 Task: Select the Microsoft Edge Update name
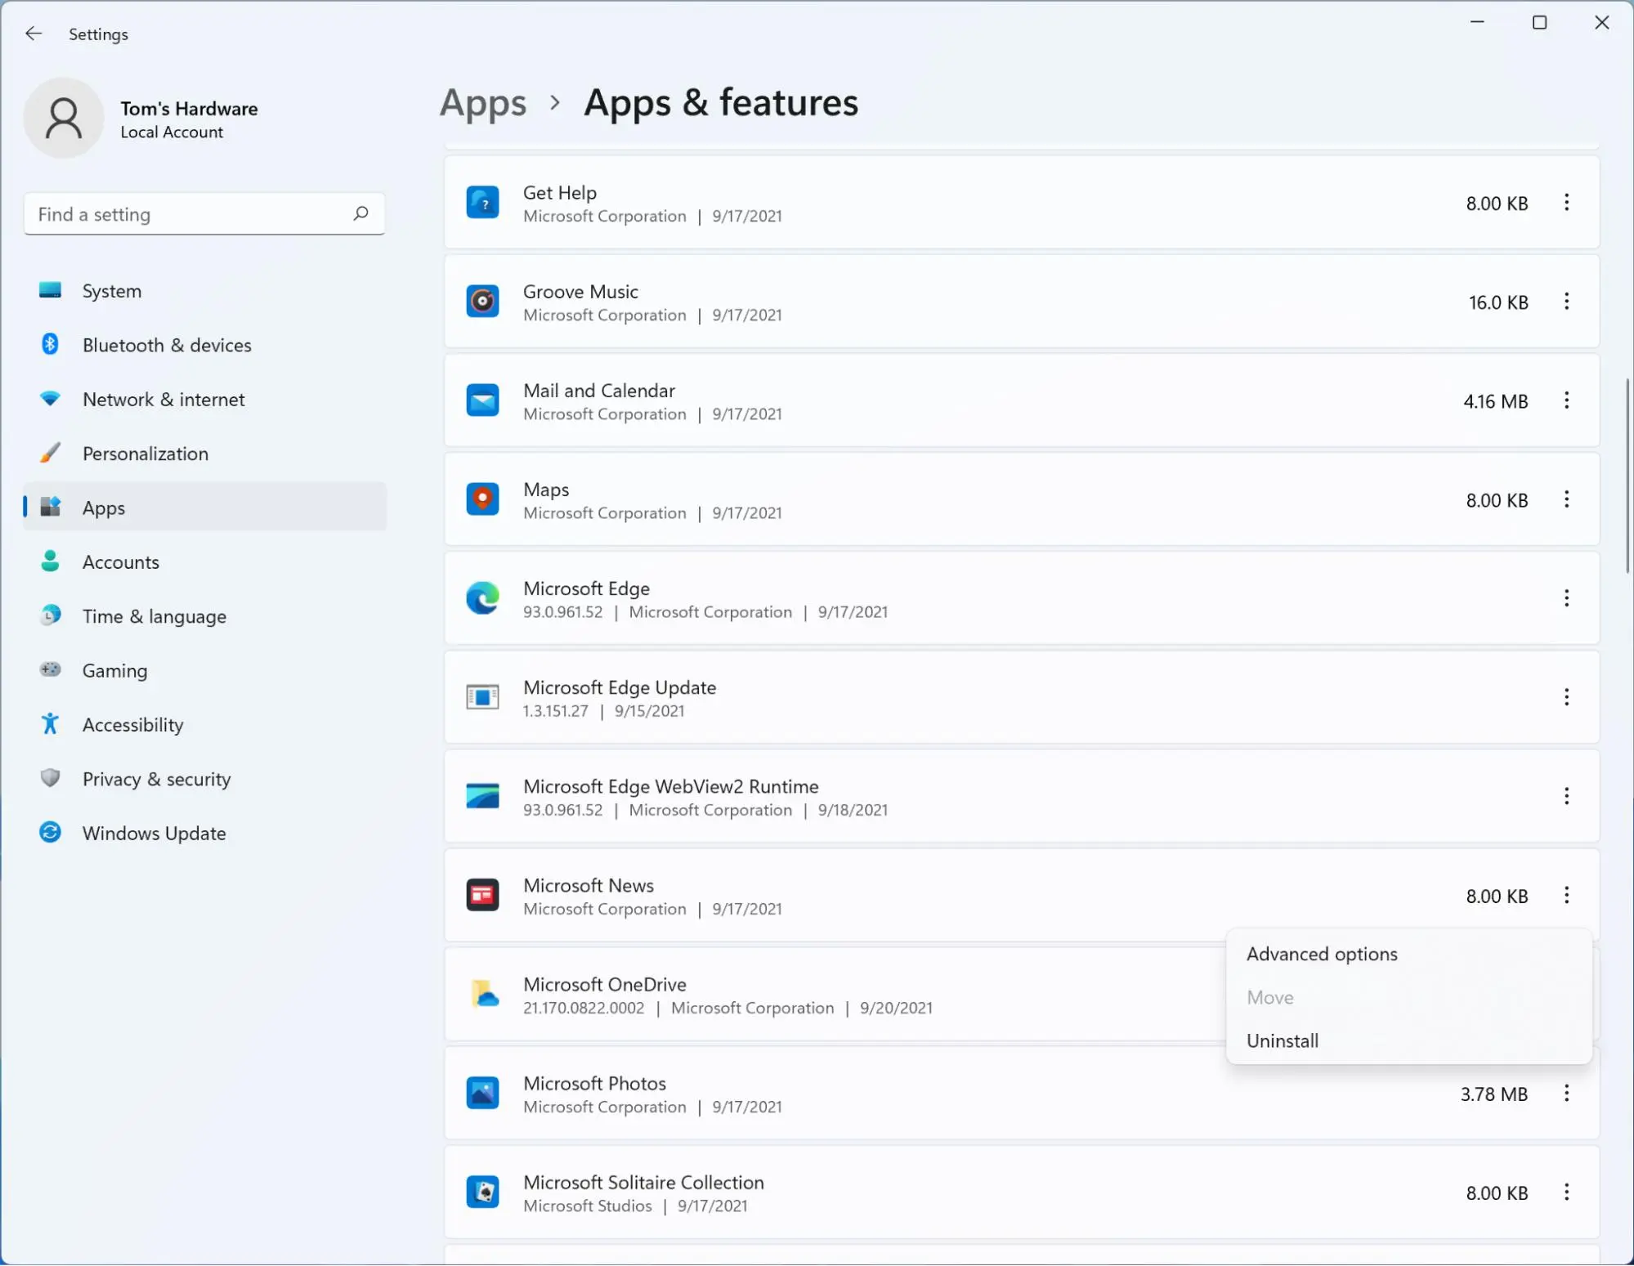point(620,687)
